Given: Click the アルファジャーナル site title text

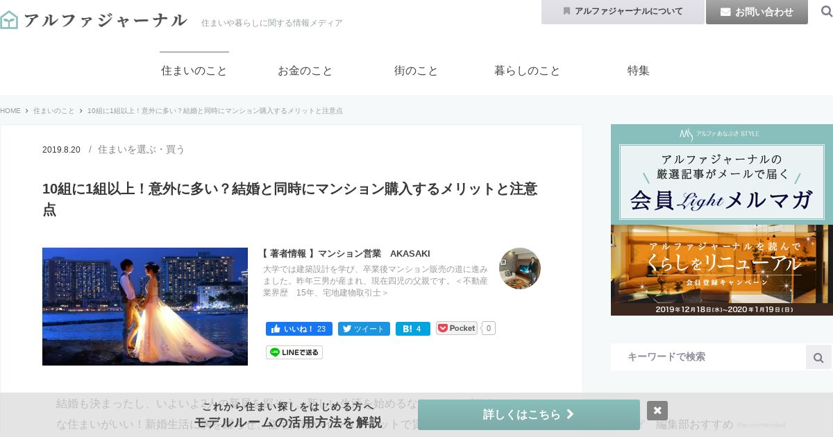Looking at the screenshot, I should (x=106, y=20).
